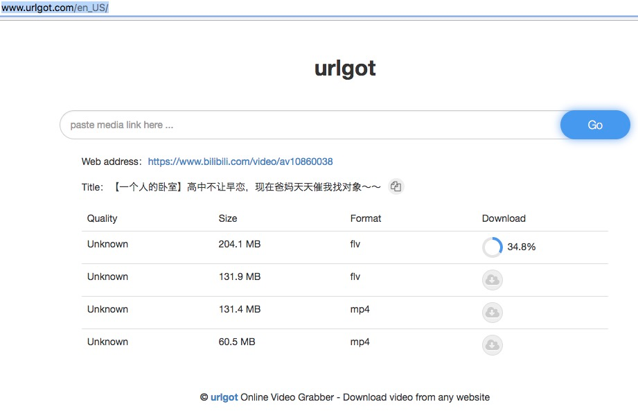Open the urlgot link in the footer

(x=224, y=398)
